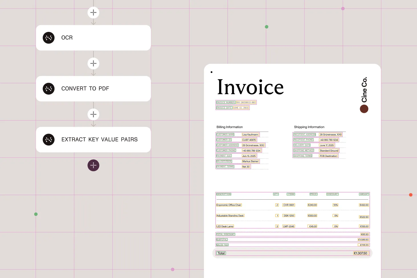This screenshot has height=278, width=417.
Task: Click the €1,307.50 total amount
Action: point(361,253)
